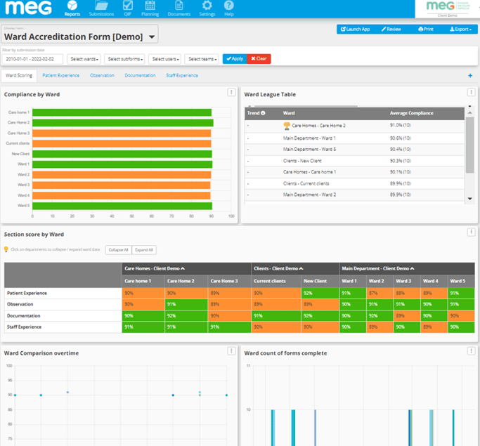Open Ward Comparison overtime options menu

[x=231, y=351]
